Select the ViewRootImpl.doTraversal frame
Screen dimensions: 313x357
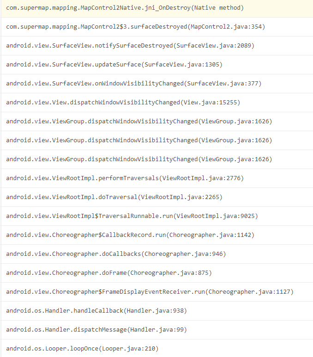tap(157, 197)
